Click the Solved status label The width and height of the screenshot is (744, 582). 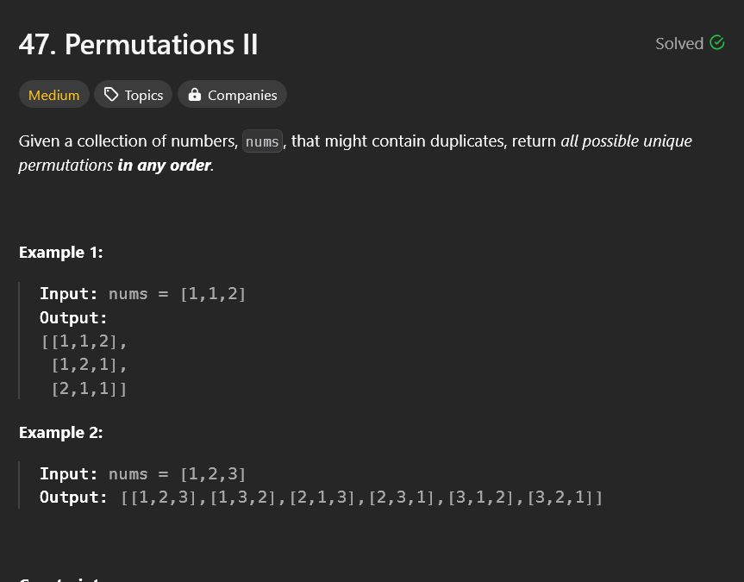(679, 43)
